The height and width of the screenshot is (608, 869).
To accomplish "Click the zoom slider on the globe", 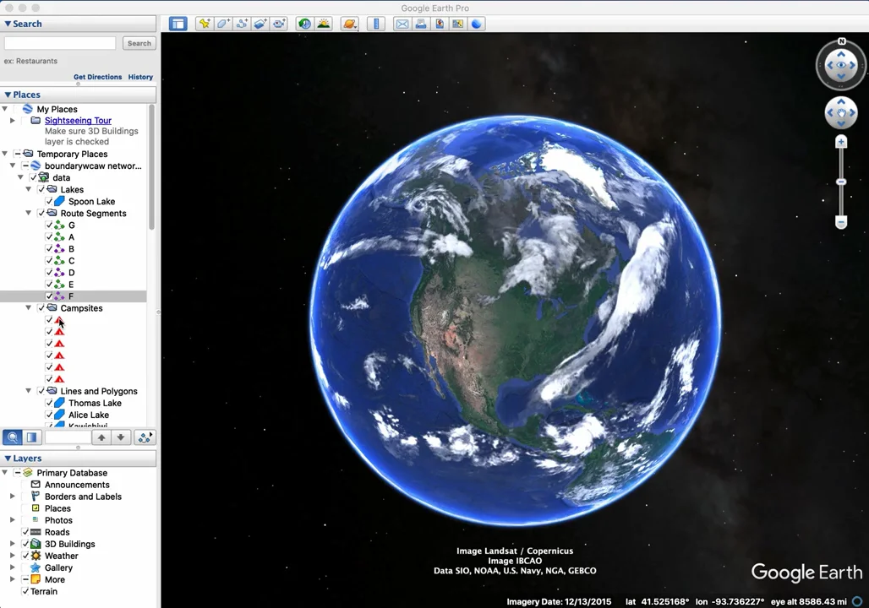I will (841, 182).
